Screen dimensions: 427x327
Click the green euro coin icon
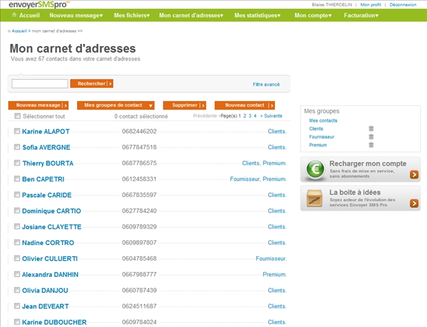pos(316,169)
